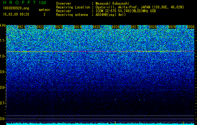The width and height of the screenshot is (197, 125).
Task: Click the Receiving Location label
Action: coord(73,7)
